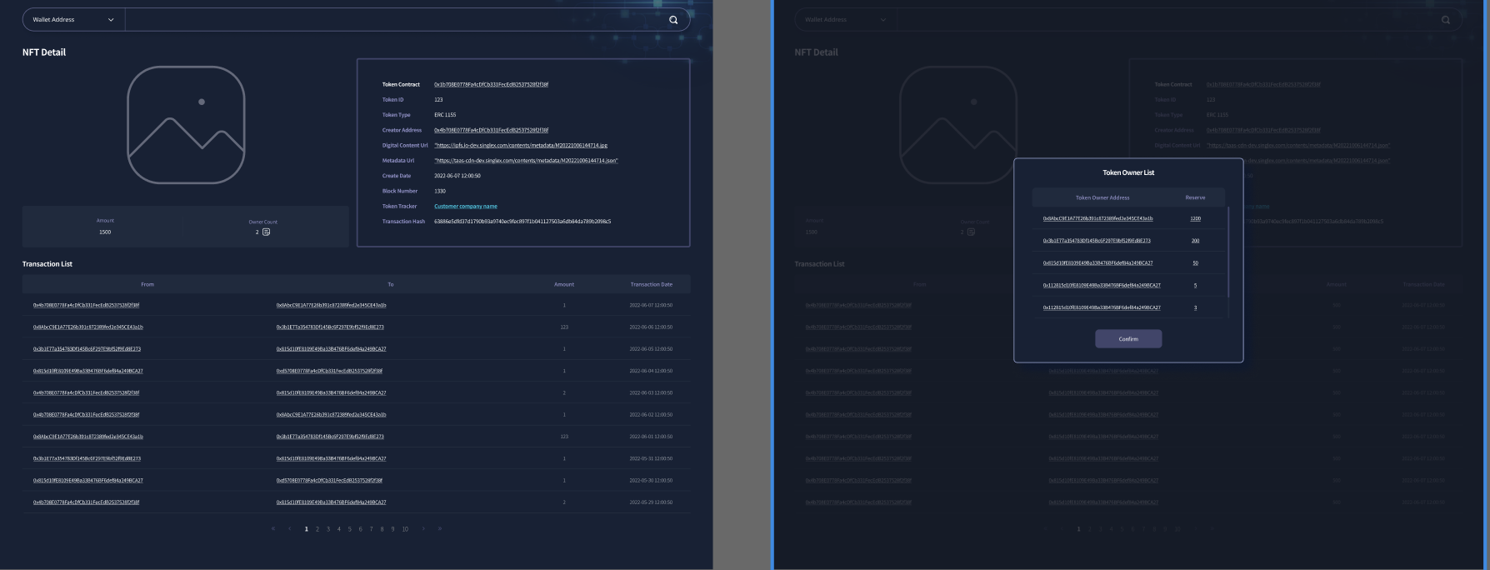
Task: Select page 5 in pagination
Action: coord(350,529)
